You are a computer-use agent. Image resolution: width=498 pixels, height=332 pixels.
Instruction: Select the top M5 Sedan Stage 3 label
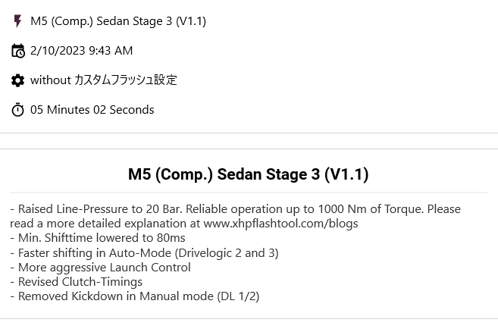(x=118, y=21)
